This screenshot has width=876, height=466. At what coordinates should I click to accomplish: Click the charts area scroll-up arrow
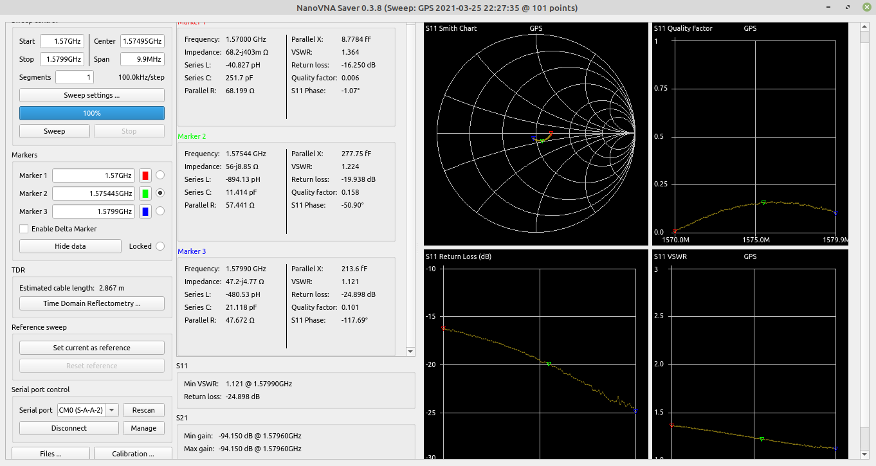866,26
